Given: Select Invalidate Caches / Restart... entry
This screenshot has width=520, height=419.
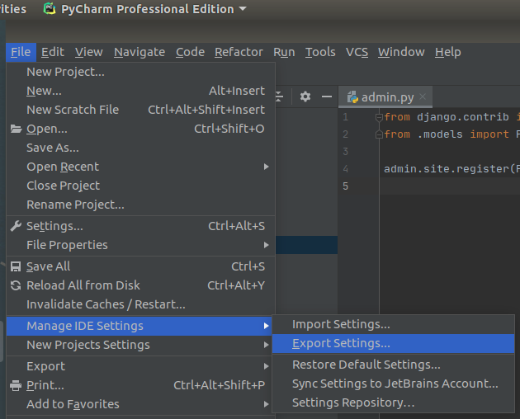Looking at the screenshot, I should (140, 304).
